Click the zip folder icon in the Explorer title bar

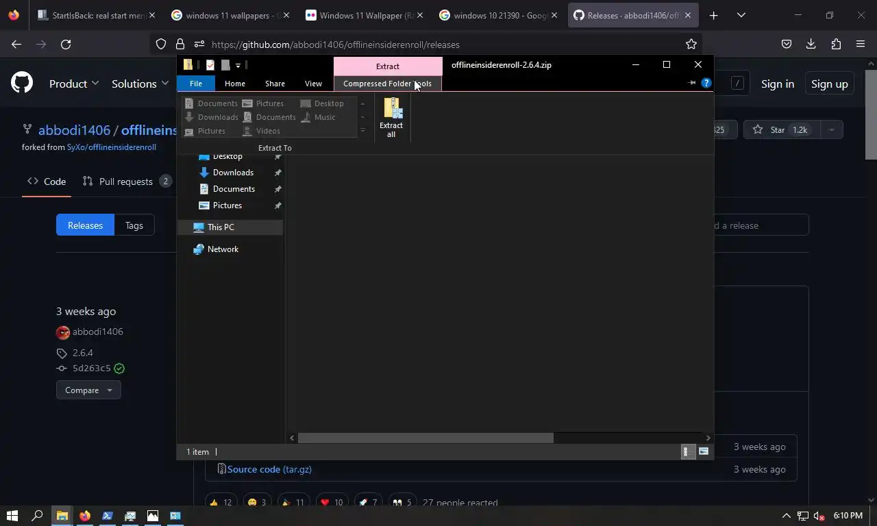tap(188, 65)
